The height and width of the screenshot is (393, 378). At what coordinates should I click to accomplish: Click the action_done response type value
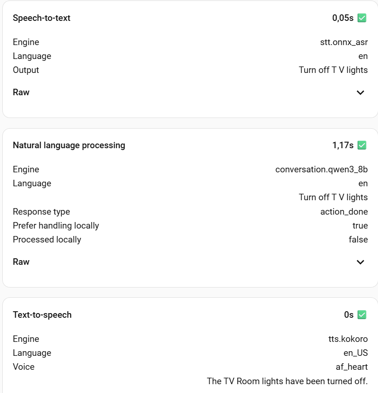(344, 212)
